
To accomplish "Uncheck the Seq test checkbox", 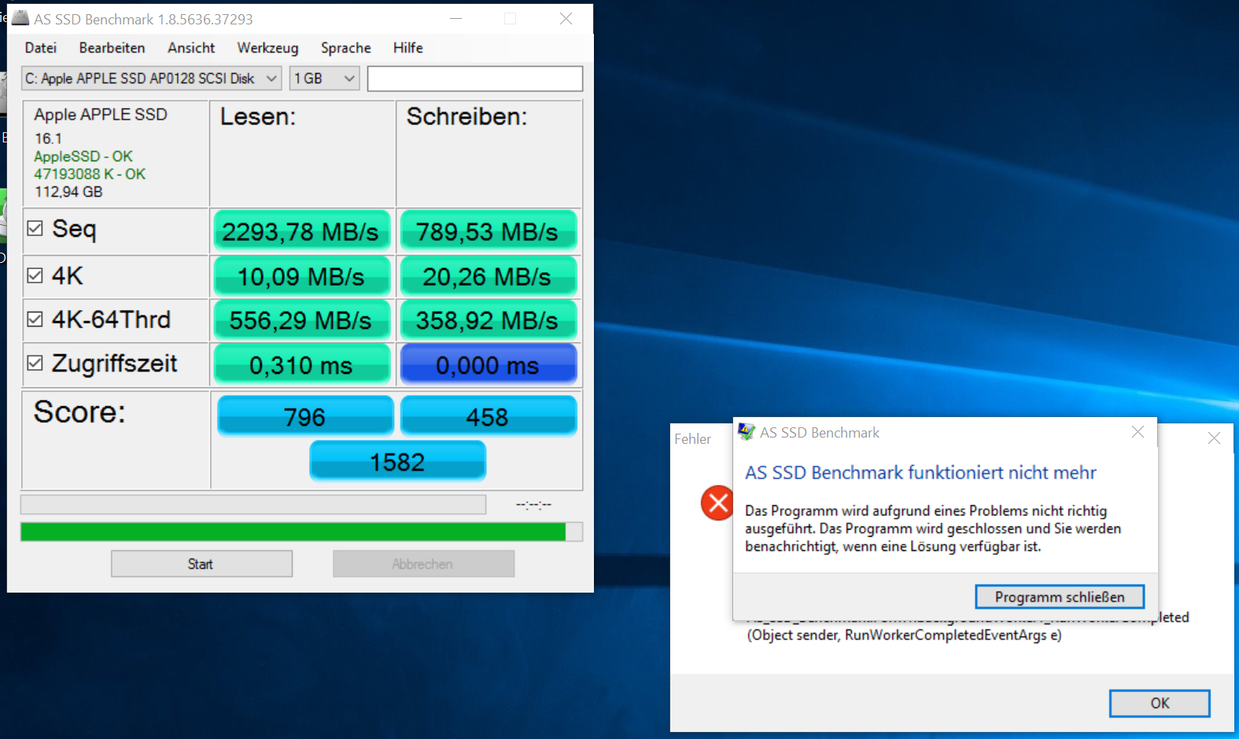I will pyautogui.click(x=35, y=228).
